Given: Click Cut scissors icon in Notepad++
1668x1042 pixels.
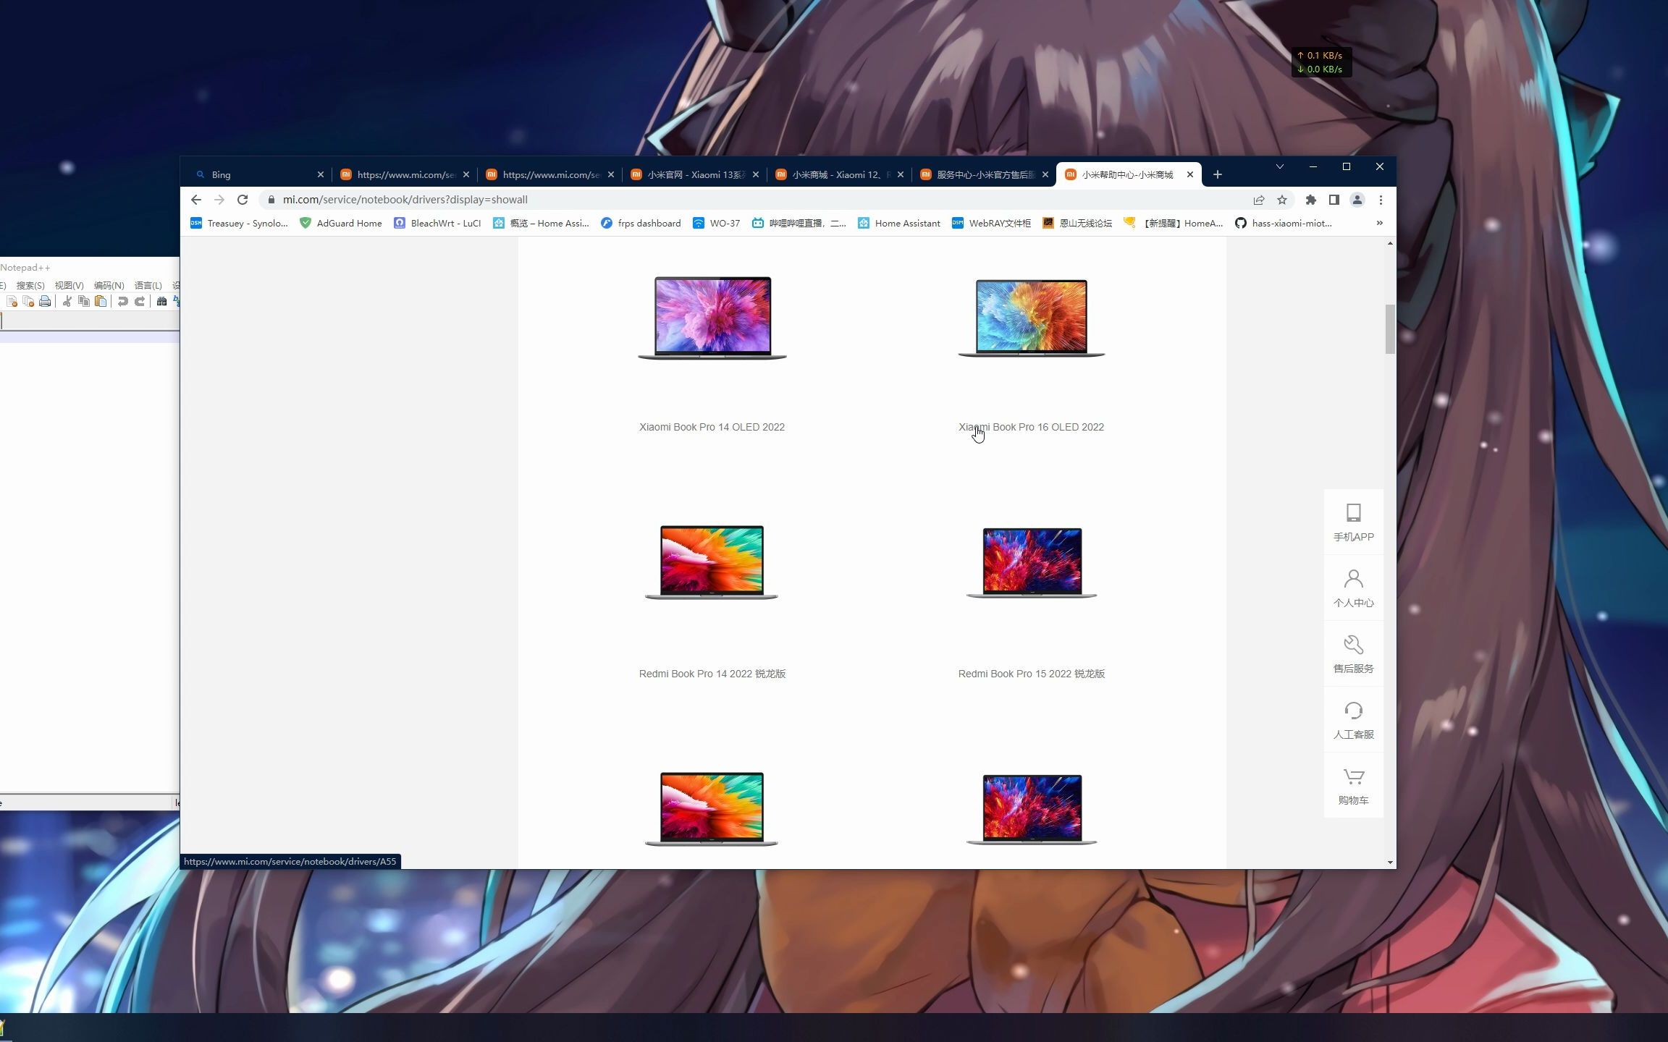Looking at the screenshot, I should click(67, 302).
